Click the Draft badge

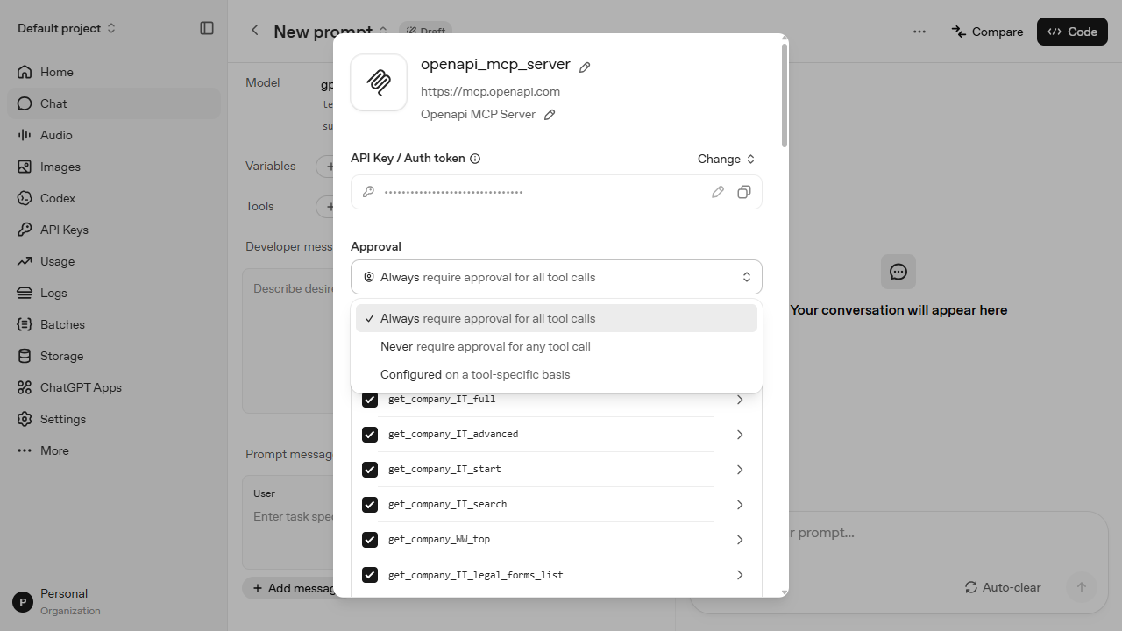pos(425,31)
